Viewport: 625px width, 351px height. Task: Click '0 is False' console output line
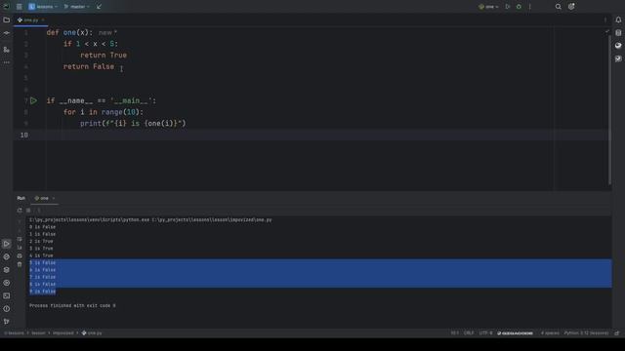(x=42, y=227)
